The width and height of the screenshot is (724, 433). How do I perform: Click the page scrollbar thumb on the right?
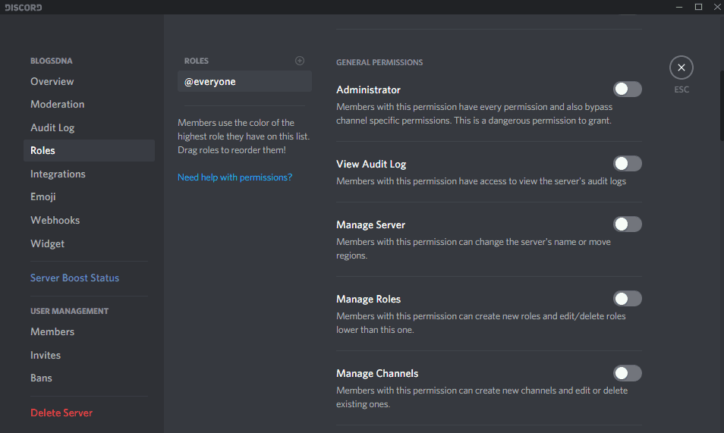coord(722,105)
